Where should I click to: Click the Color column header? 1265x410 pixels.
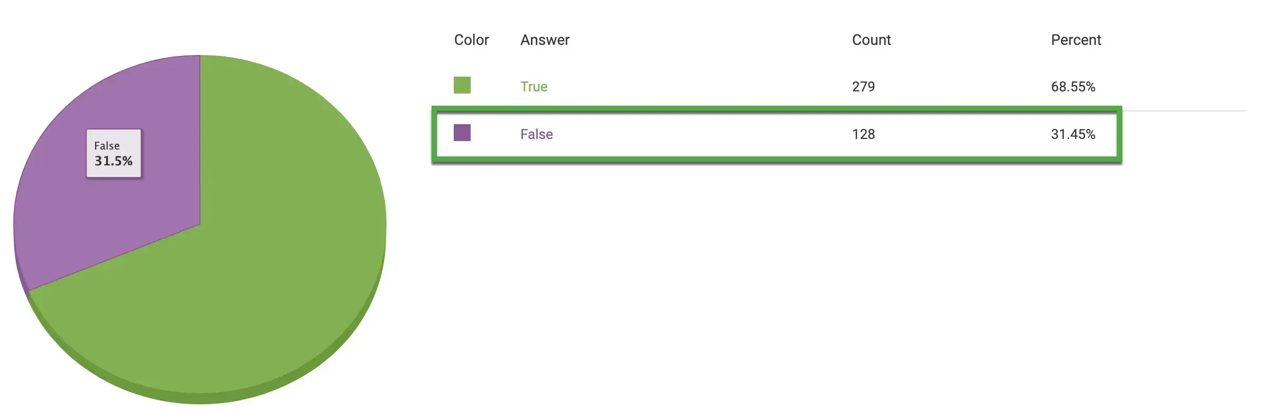(471, 40)
